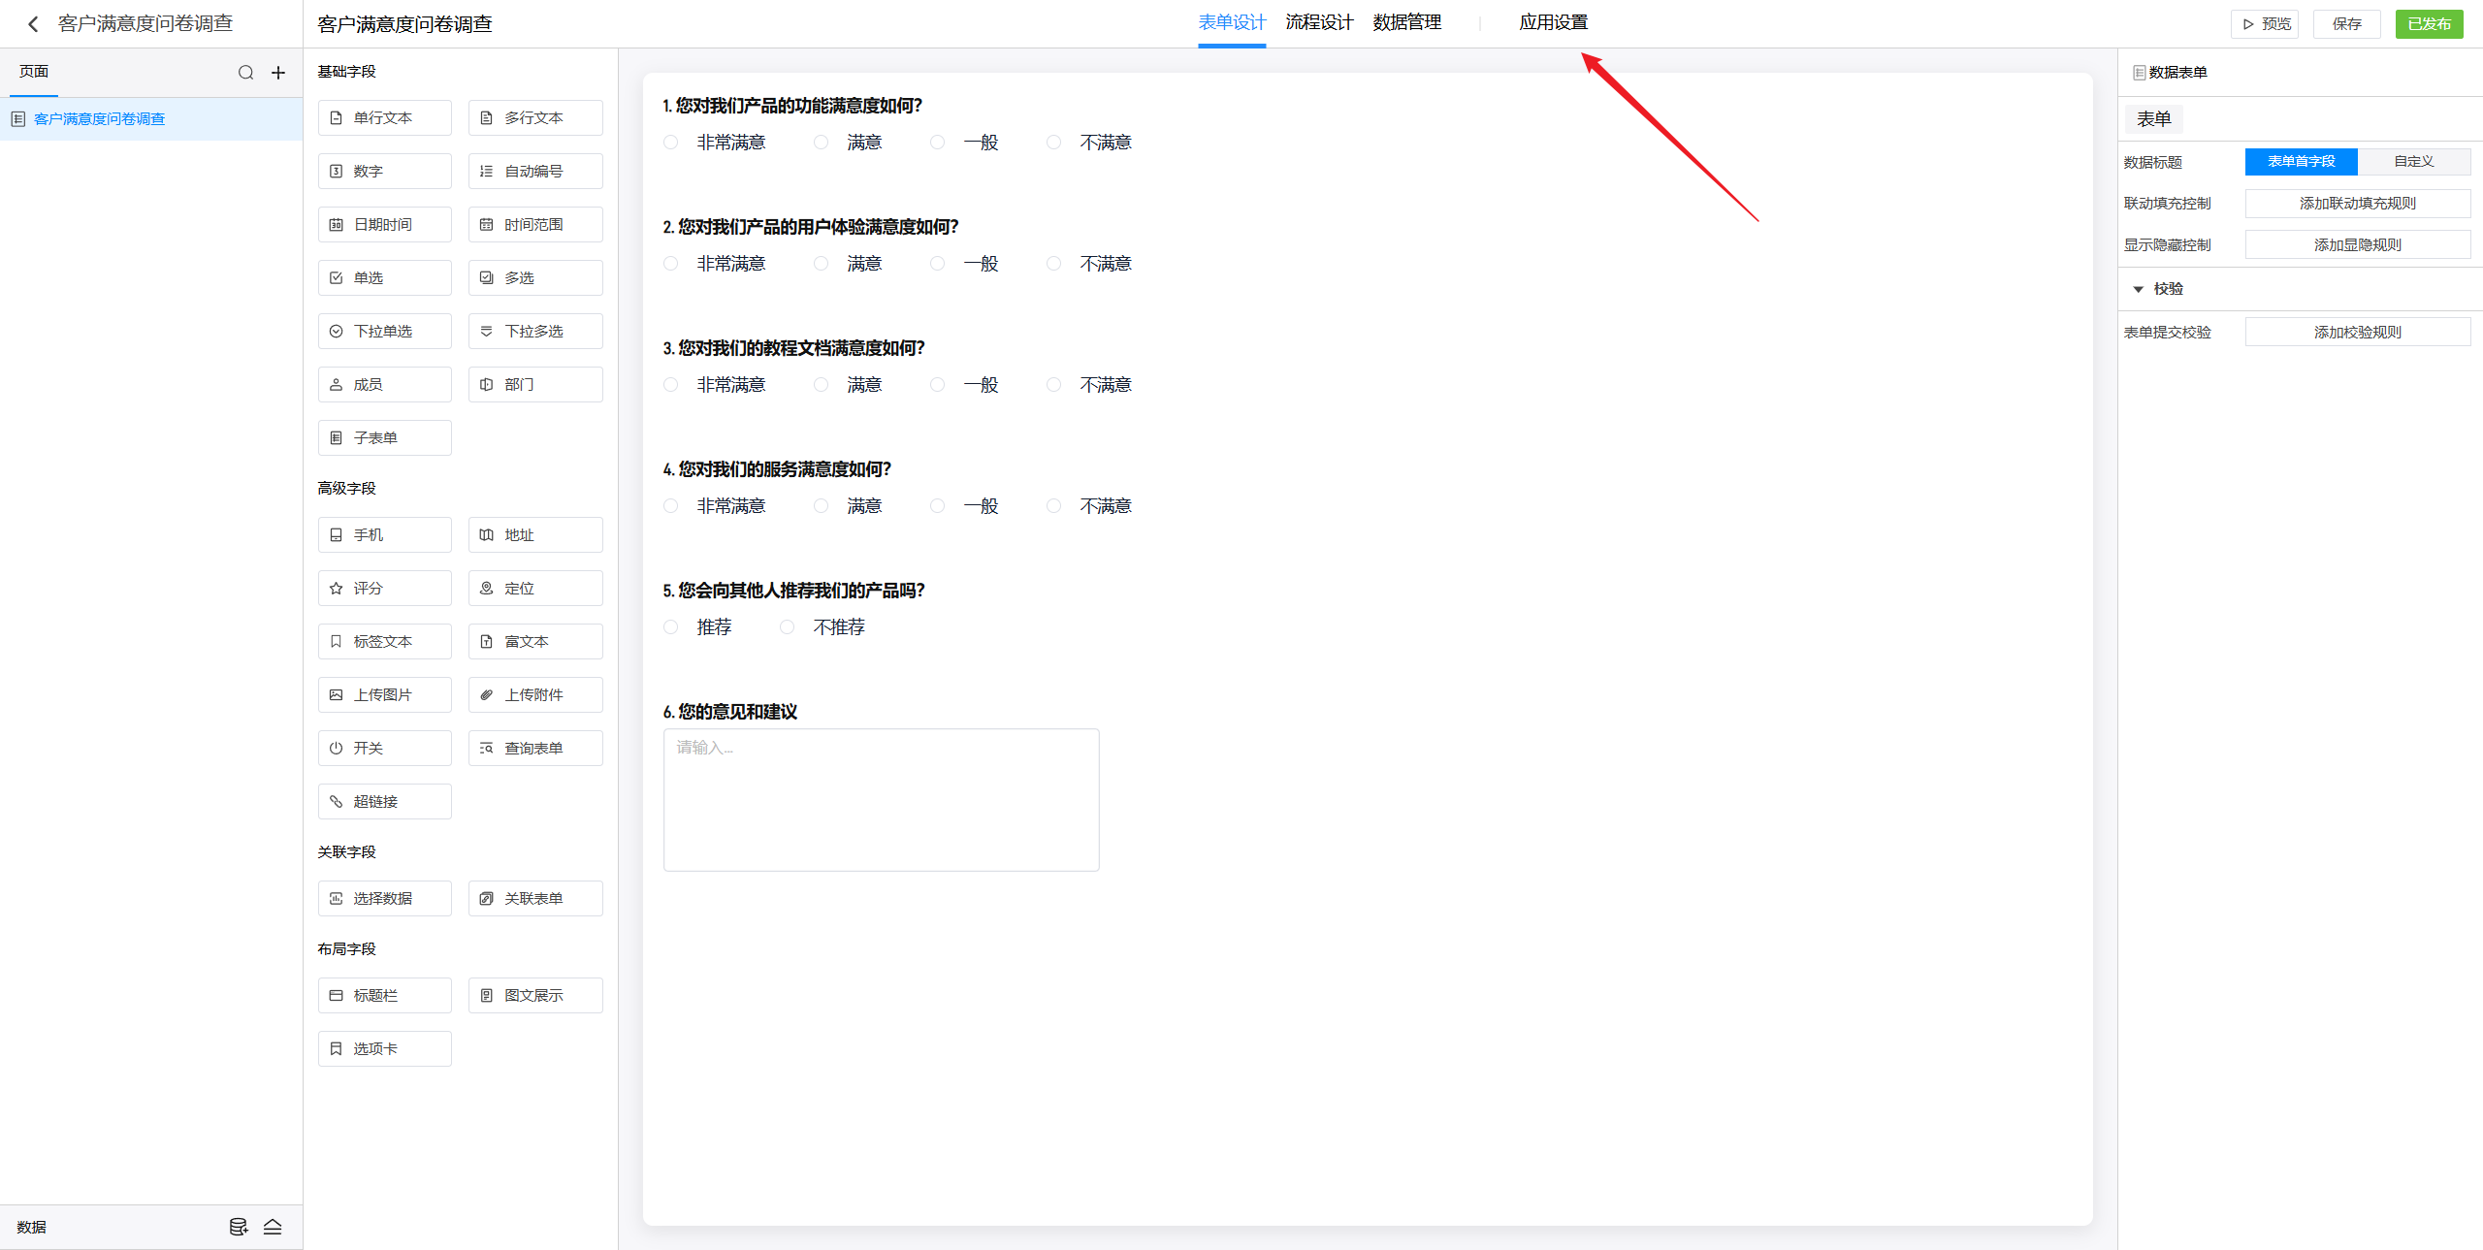The width and height of the screenshot is (2483, 1250).
Task: Add the 下拉多选 dropdown field
Action: pos(534,332)
